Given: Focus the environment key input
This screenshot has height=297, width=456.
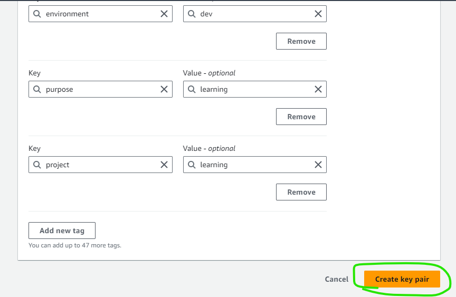Looking at the screenshot, I should tap(100, 14).
